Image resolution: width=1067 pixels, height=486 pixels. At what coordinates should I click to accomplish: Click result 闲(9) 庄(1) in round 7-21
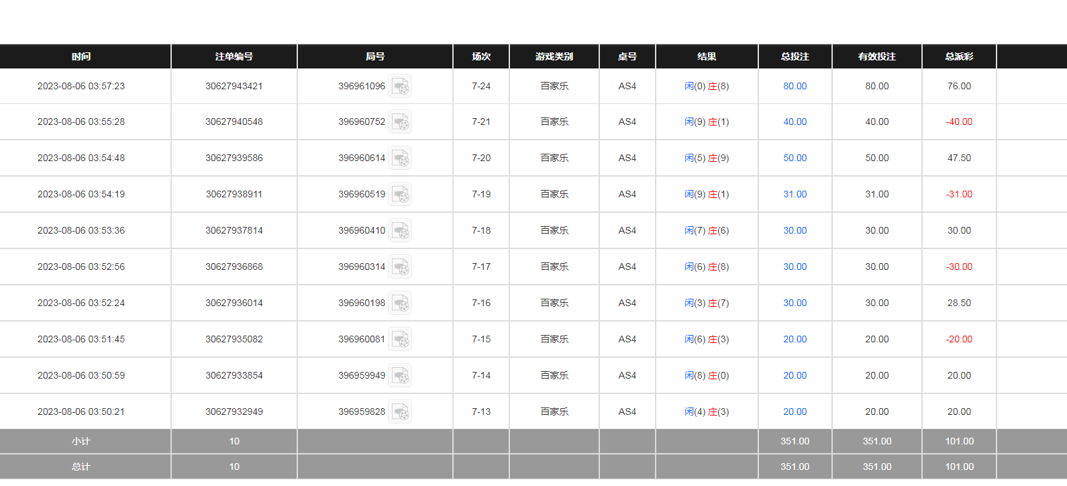coord(706,121)
